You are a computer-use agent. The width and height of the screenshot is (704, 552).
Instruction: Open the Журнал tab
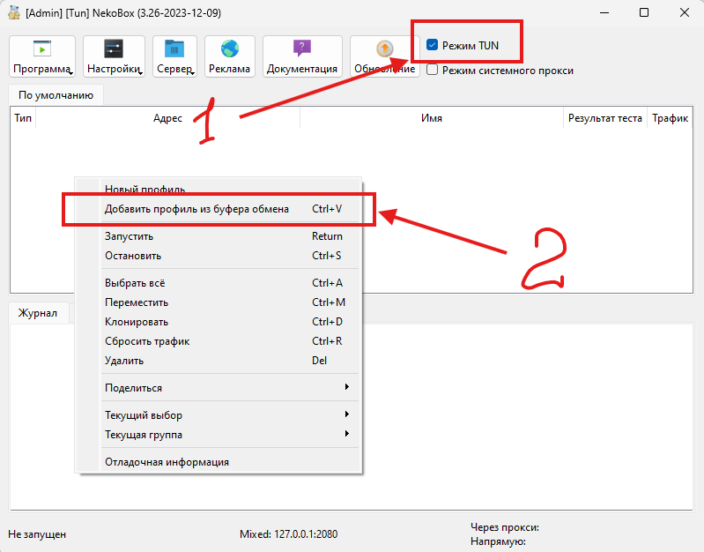click(38, 313)
